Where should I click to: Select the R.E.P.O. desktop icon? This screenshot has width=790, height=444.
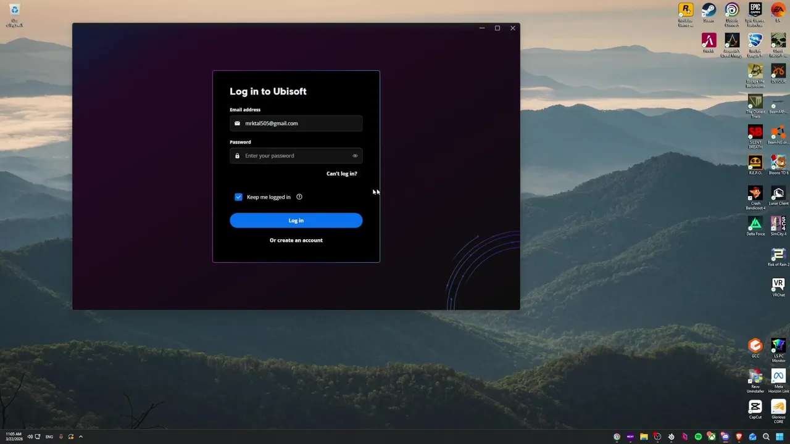(755, 165)
